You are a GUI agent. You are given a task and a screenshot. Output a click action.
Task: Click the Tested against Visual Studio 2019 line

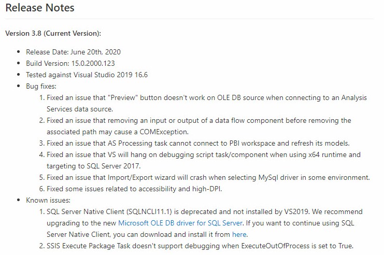[87, 75]
